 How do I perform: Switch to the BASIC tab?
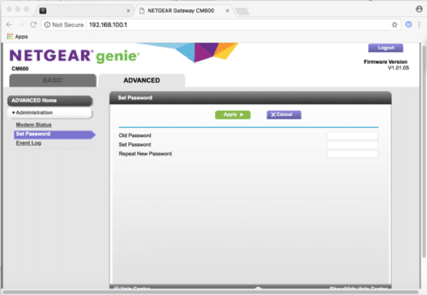[53, 80]
